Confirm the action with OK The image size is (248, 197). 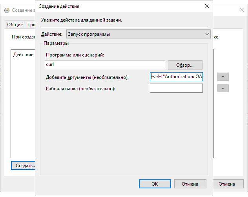click(x=155, y=184)
